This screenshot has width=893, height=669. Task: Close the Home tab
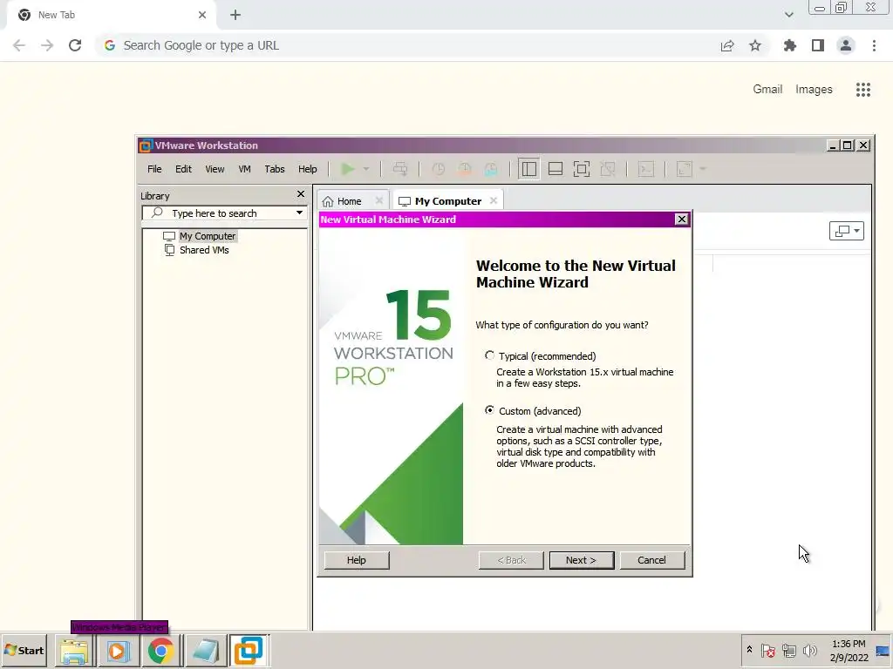coord(379,201)
